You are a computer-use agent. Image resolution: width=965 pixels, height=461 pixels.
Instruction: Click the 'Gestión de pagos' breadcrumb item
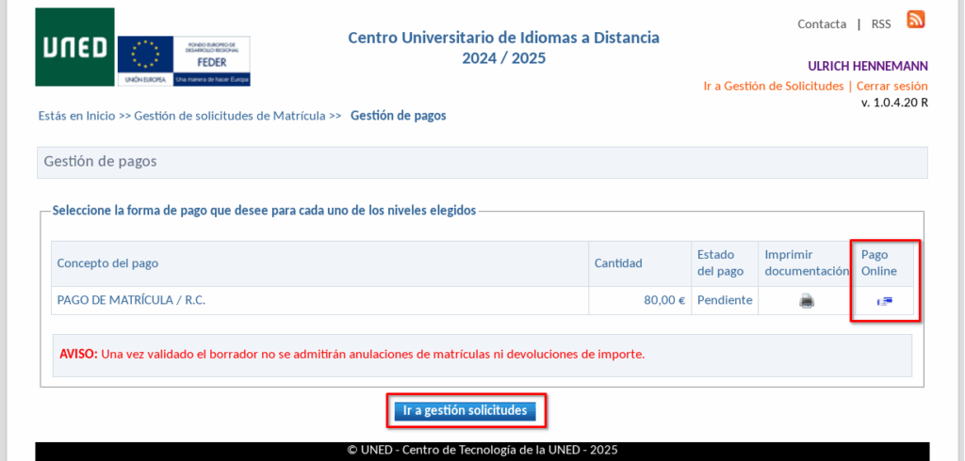(x=398, y=116)
